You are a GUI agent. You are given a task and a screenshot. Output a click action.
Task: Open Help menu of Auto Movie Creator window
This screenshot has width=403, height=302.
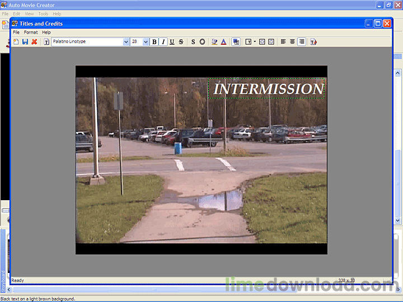(57, 14)
